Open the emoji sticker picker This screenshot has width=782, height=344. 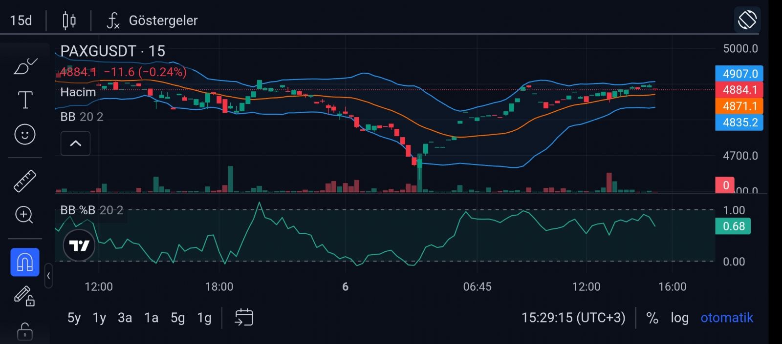coord(25,134)
